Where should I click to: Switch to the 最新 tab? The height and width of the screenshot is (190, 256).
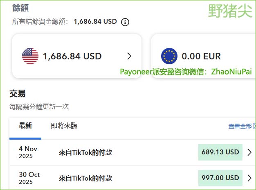point(25,126)
